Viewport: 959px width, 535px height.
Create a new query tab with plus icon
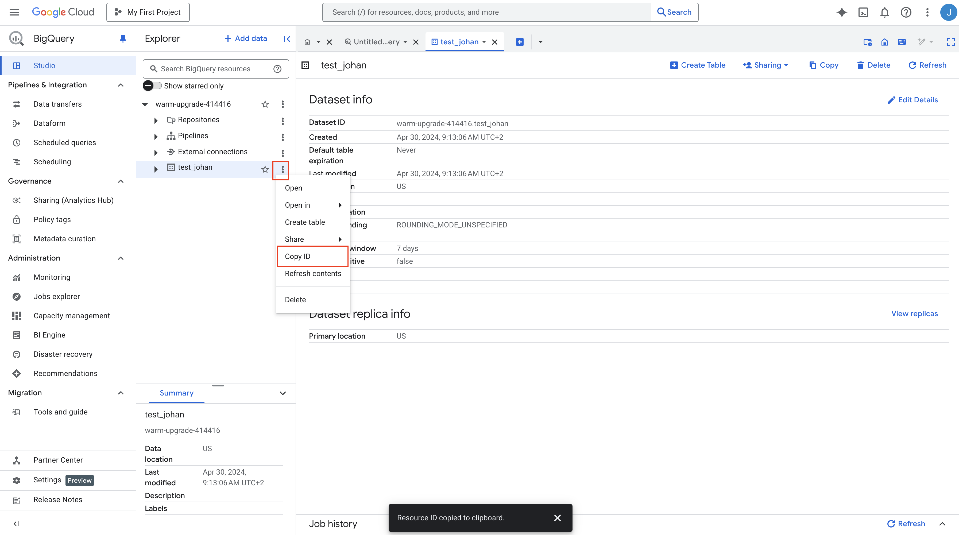click(x=520, y=42)
